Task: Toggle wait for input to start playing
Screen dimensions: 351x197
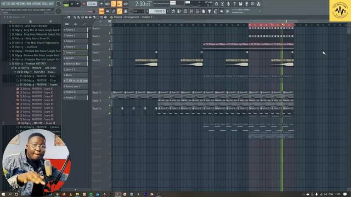Action: coord(107,4)
